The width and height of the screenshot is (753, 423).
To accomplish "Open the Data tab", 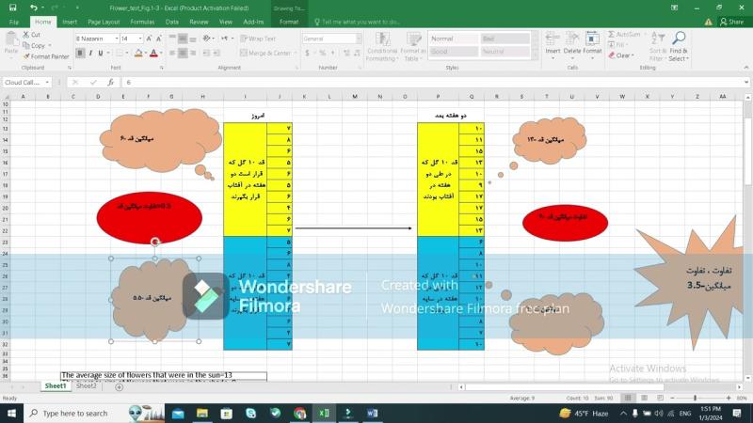I will (172, 22).
